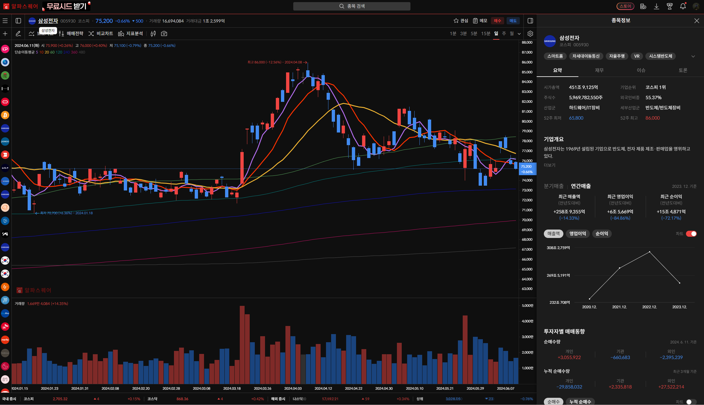Screen dimensions: 704x405
Task: Select the Meritz icon in sidebar
Action: 5,340
